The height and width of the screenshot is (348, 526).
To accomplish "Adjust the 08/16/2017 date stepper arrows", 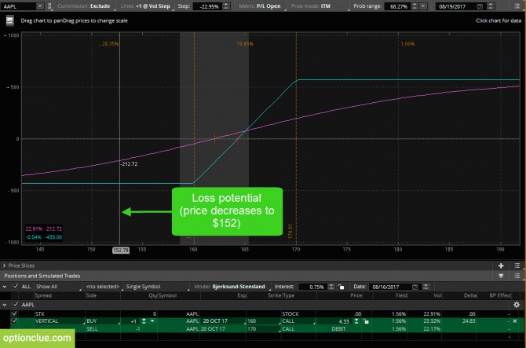I will (426, 287).
